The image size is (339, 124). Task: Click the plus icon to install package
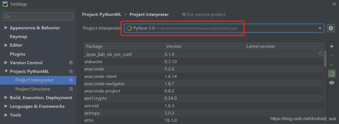331,46
